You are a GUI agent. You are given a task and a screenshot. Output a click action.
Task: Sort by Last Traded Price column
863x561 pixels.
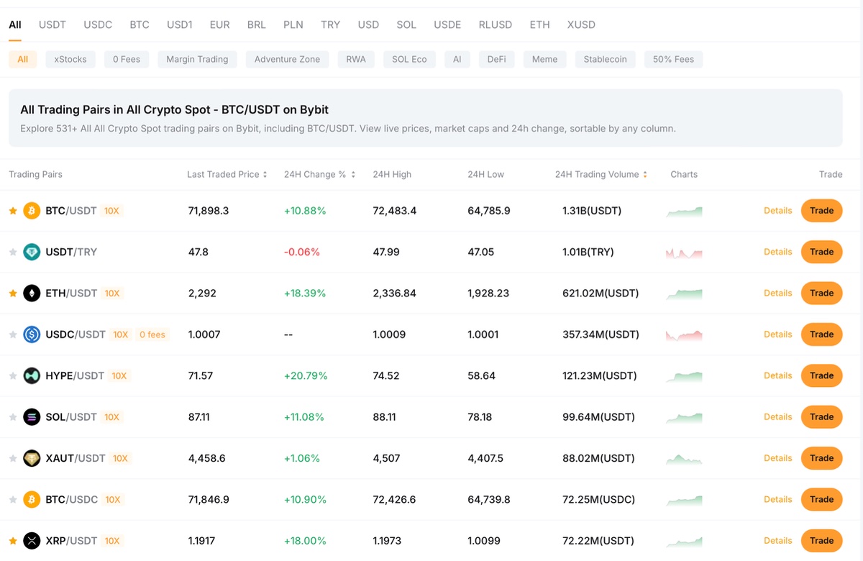227,174
